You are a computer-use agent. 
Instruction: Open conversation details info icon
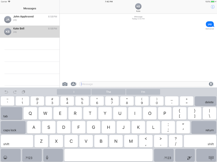point(213,7)
